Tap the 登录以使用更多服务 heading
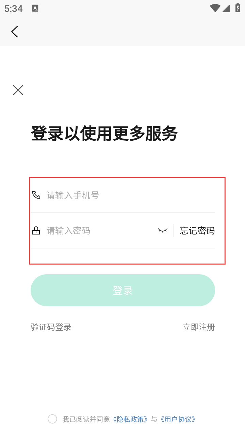The width and height of the screenshot is (245, 435). tap(104, 134)
